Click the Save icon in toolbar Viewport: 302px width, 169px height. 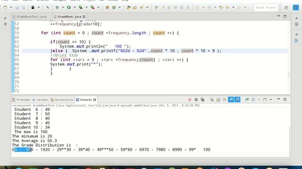point(17,8)
